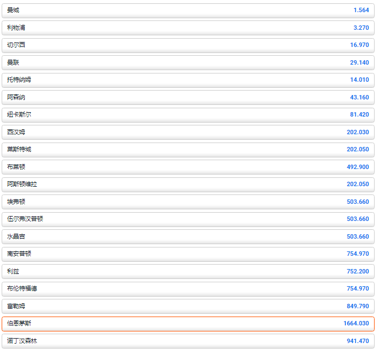379x353 pixels.
Task: Click the 29.140 odds for 曼联
Action: tap(360, 62)
